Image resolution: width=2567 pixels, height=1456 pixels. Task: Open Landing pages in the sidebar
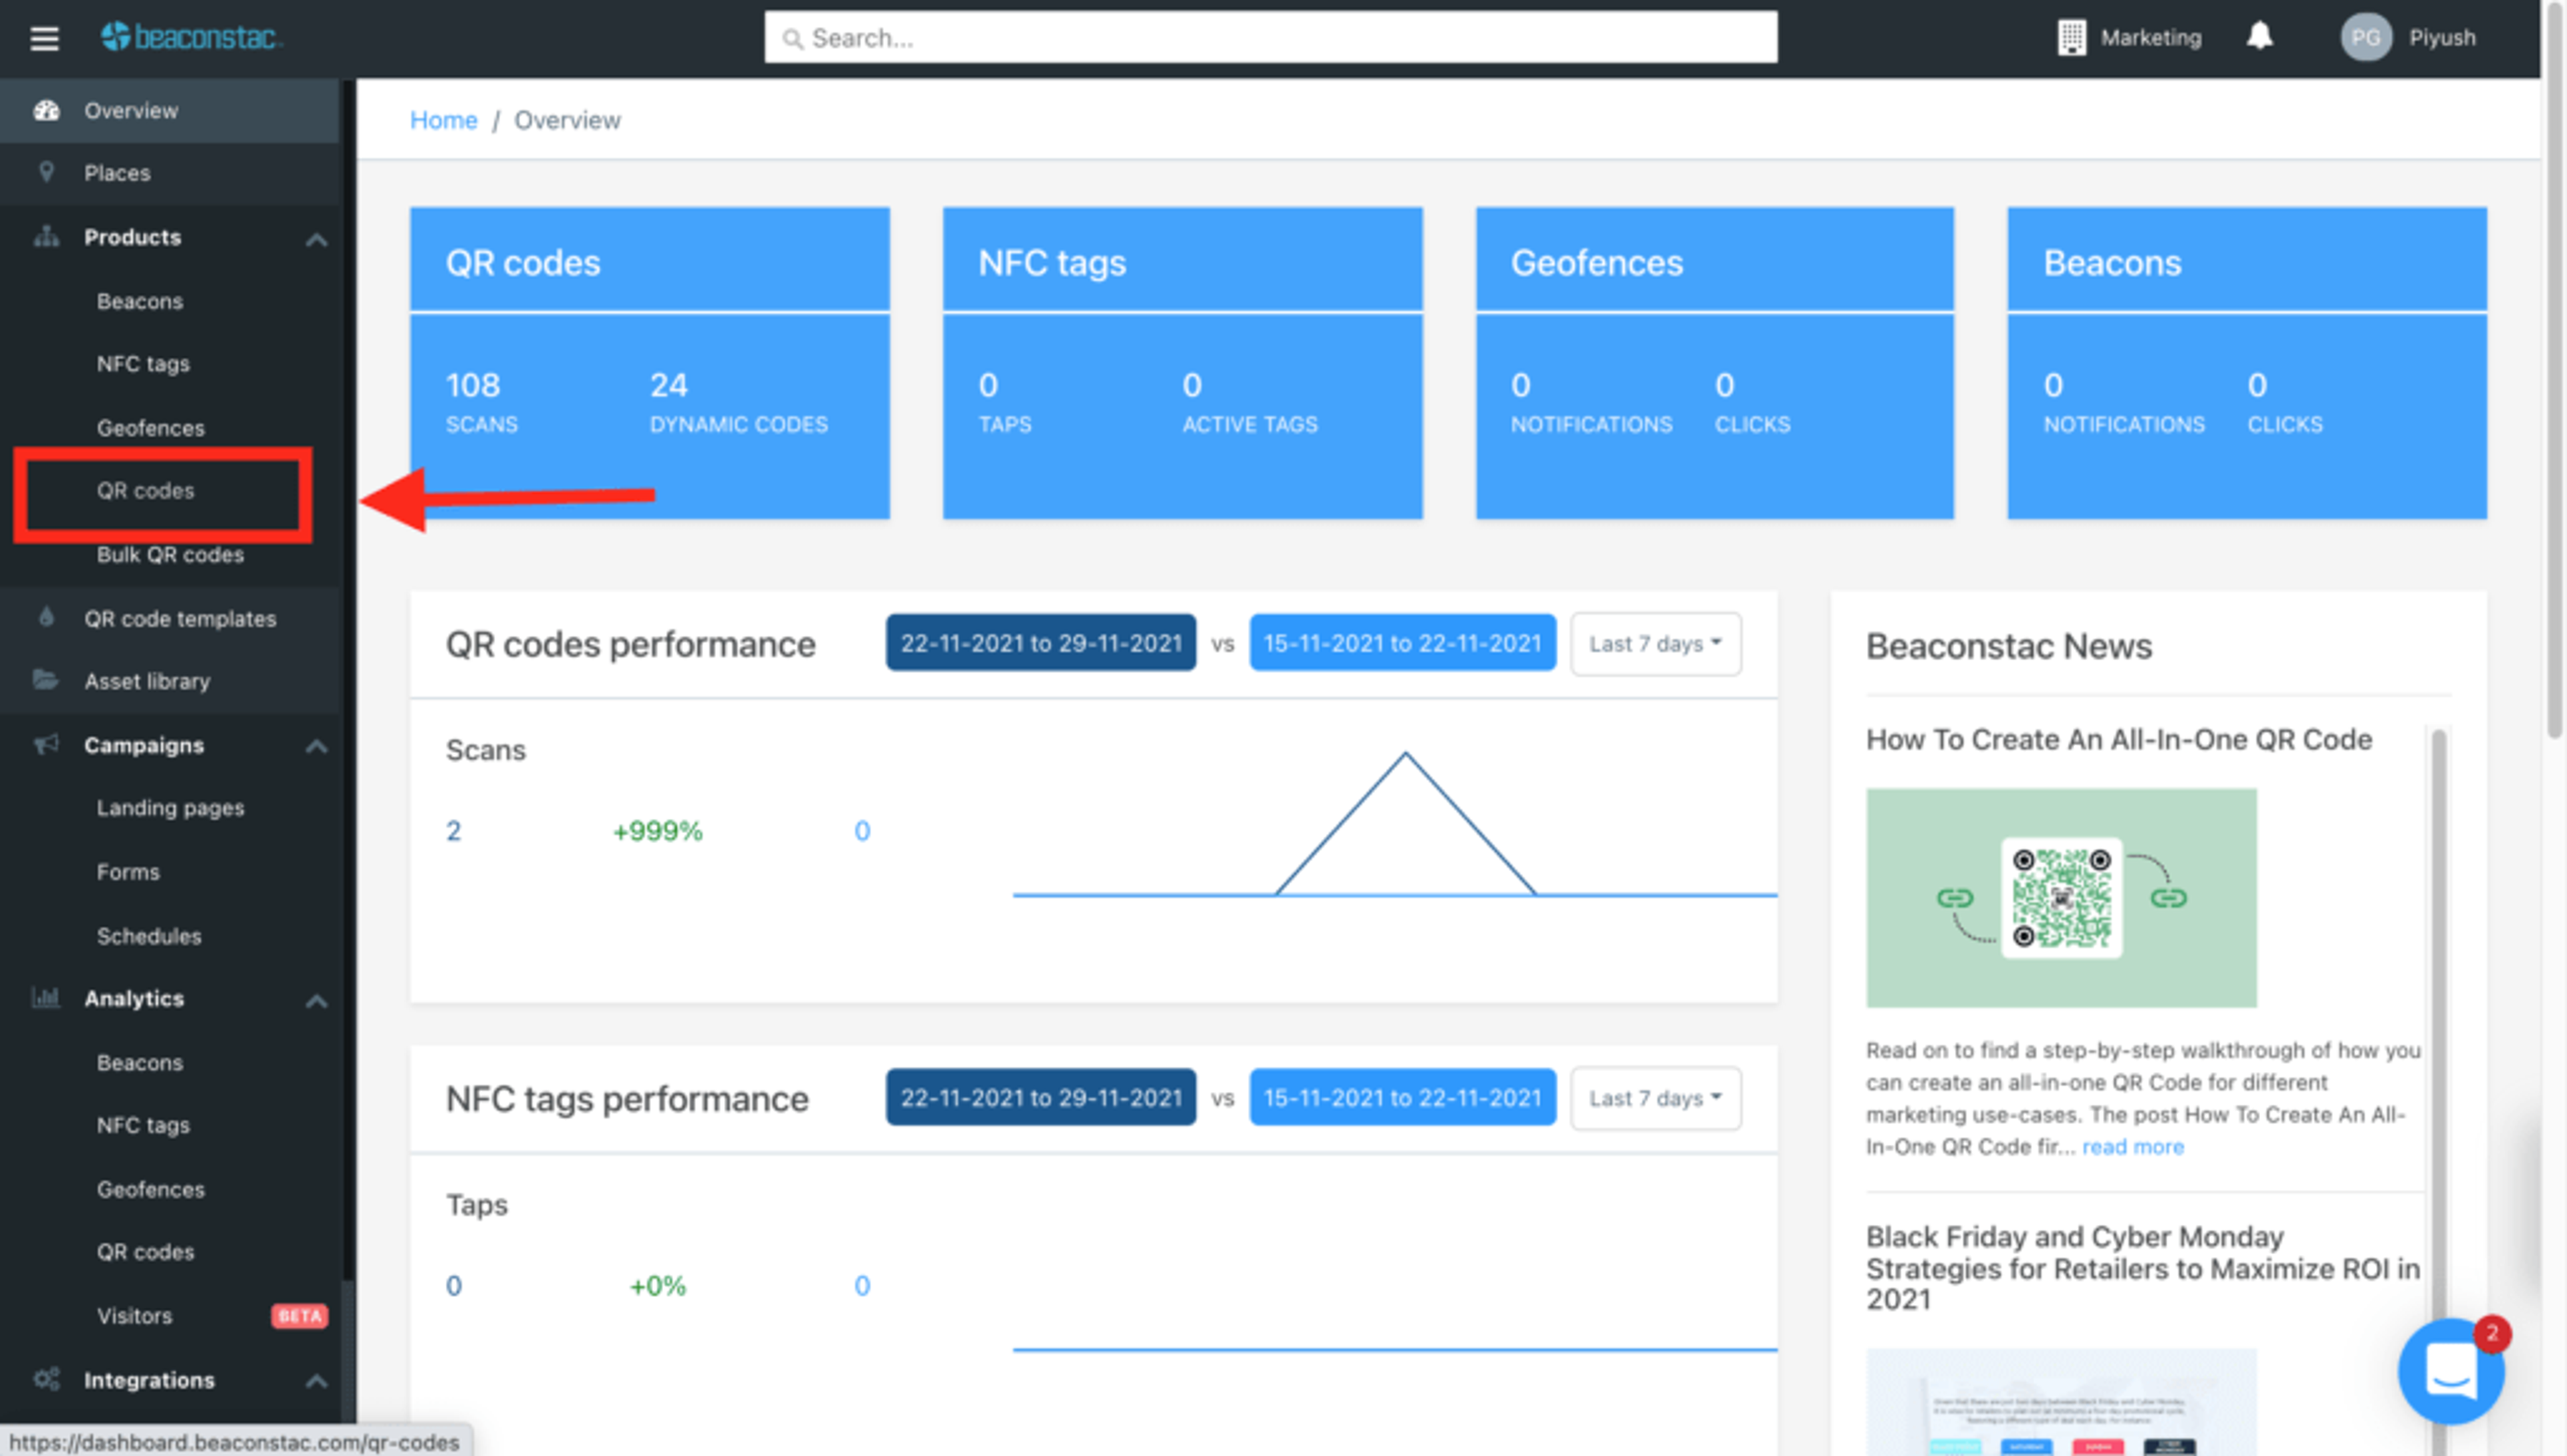tap(170, 808)
